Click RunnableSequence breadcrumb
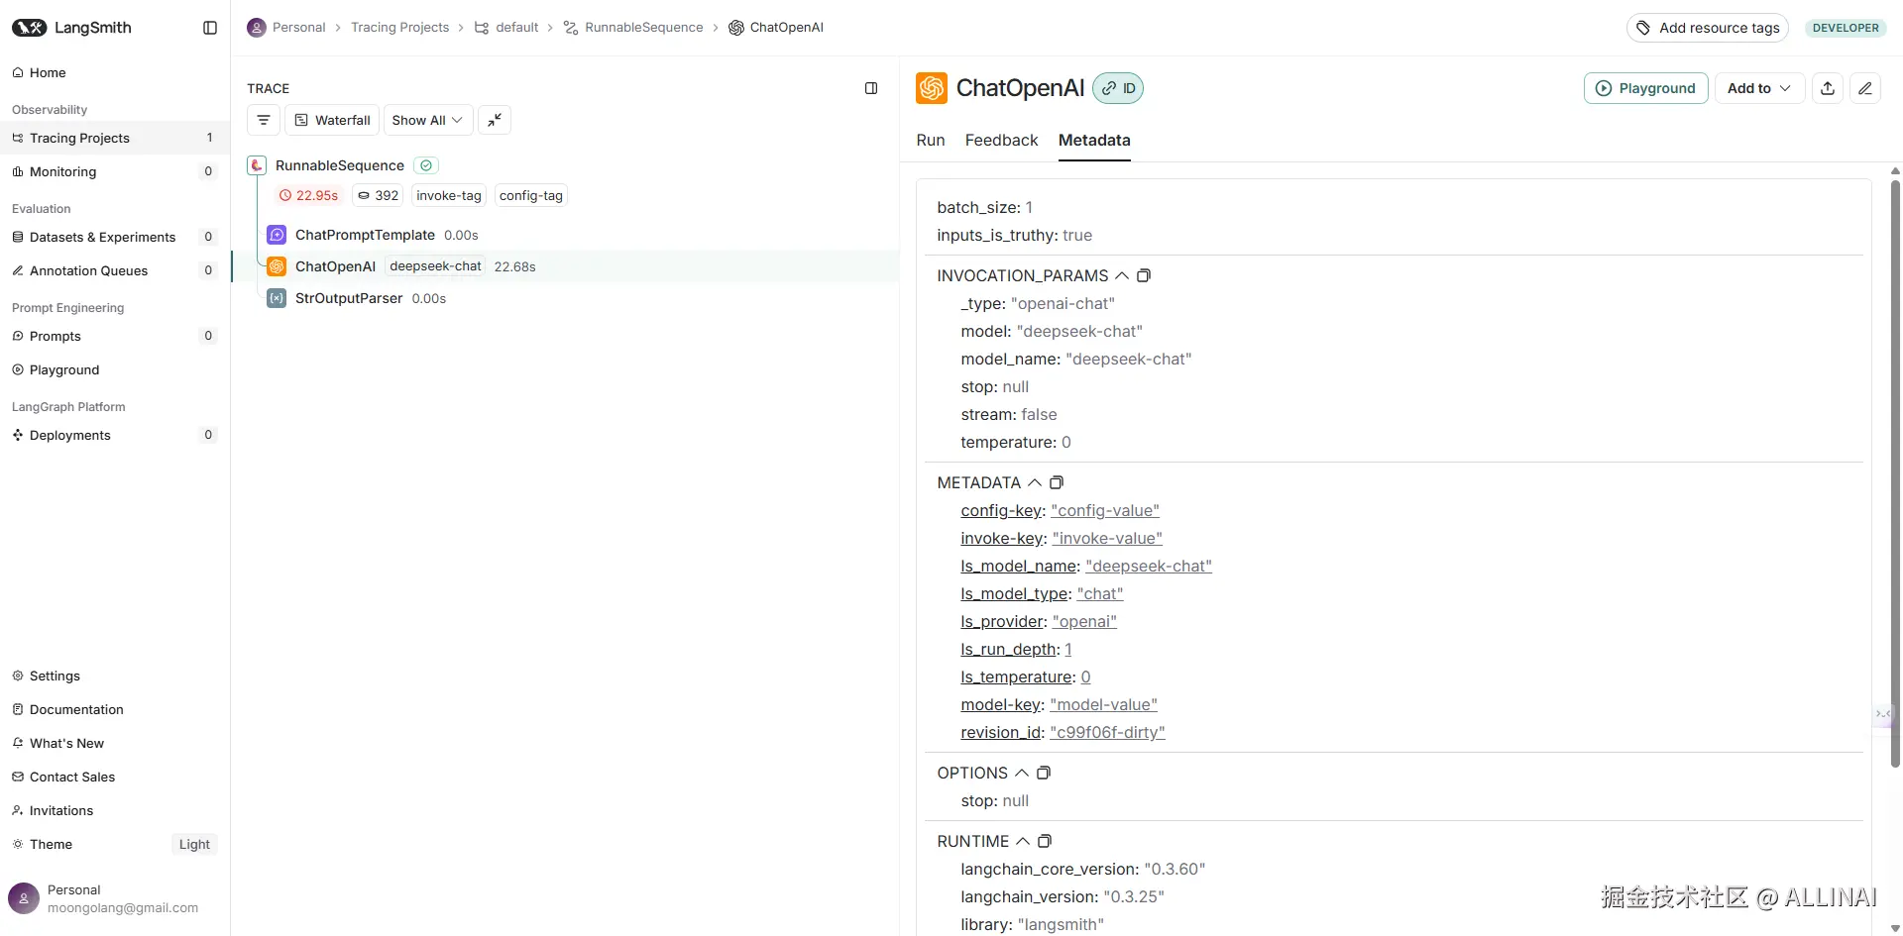The height and width of the screenshot is (936, 1903). click(x=633, y=28)
